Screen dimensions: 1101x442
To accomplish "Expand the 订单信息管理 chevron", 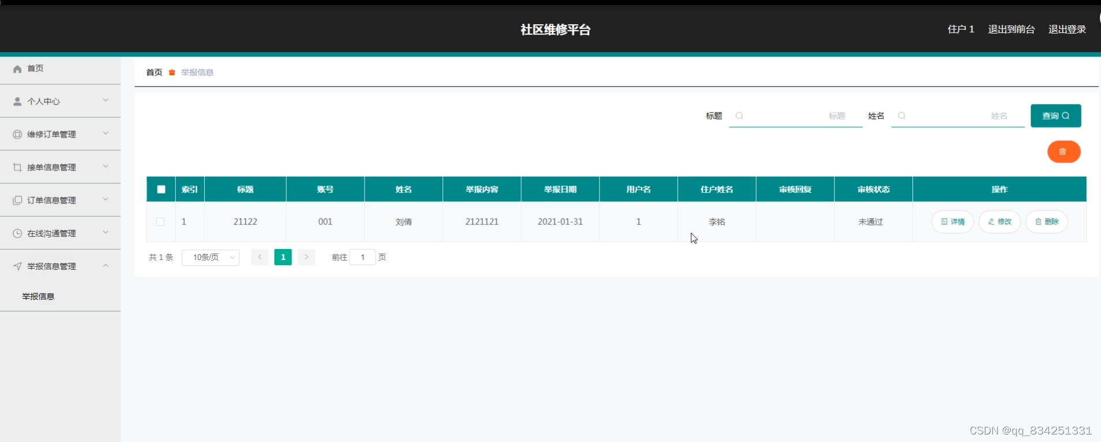I will [x=106, y=199].
